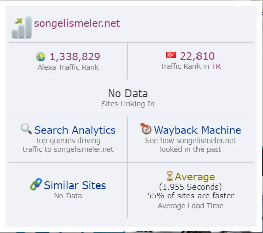Open the Search Analytics link

coord(75,130)
